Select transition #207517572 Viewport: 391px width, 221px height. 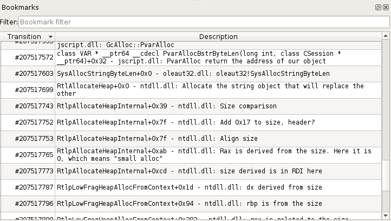click(34, 57)
